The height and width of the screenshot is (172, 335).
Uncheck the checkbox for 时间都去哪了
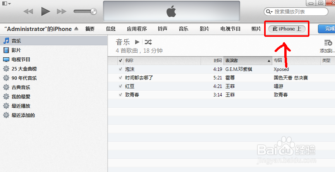(x=120, y=77)
